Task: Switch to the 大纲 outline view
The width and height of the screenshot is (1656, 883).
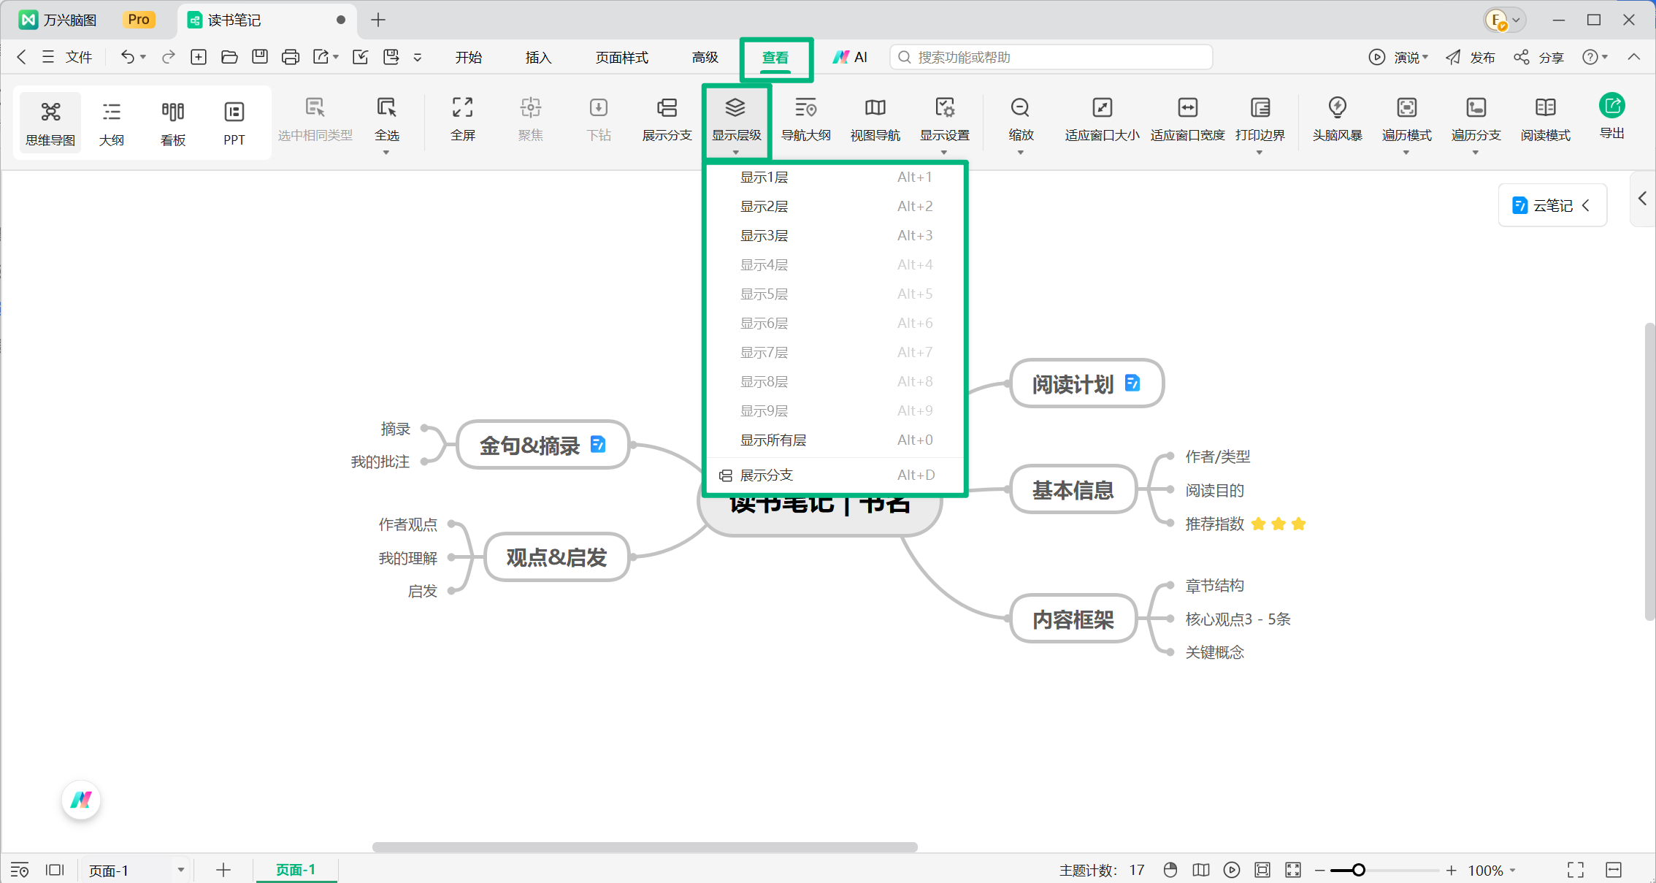Action: pos(112,123)
